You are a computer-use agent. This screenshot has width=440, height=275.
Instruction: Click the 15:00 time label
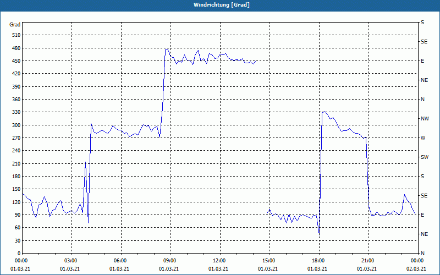(268, 260)
